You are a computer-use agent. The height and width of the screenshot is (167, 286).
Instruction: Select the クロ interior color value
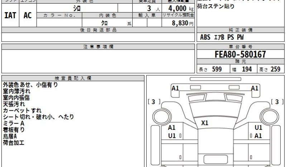pos(105,23)
